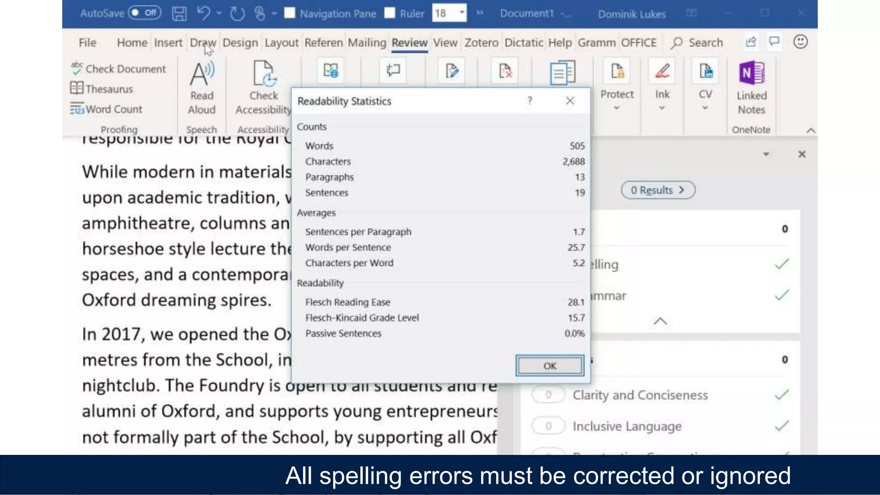Click the 0 Results button
Screen dimensions: 880x495
point(657,190)
